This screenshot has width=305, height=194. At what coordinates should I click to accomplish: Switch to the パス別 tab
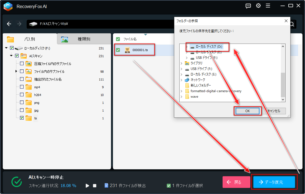pyautogui.click(x=30, y=39)
